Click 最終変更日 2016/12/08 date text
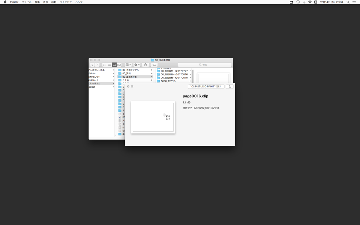This screenshot has height=225, width=360. (x=201, y=108)
